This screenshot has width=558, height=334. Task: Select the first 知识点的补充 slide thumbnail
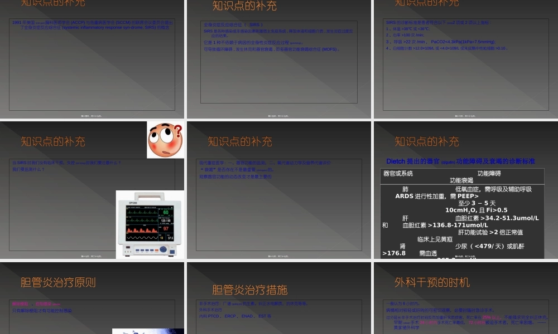click(93, 58)
